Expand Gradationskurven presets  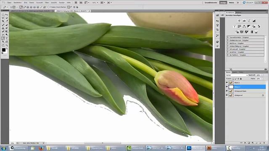click(228, 40)
